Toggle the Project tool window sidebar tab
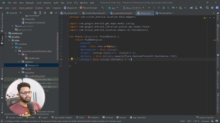The width and height of the screenshot is (220, 123). tap(2, 40)
